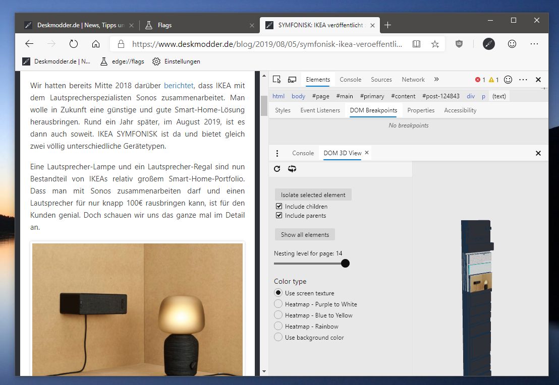Screen dimensions: 559x385
Task: Close the DOM 3D View tab
Action: [x=366, y=152]
